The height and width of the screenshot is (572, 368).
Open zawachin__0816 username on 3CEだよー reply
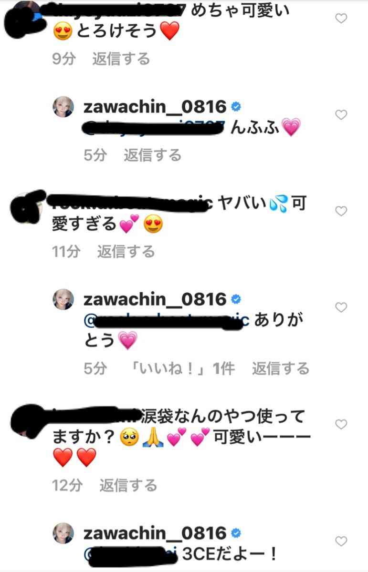click(155, 532)
